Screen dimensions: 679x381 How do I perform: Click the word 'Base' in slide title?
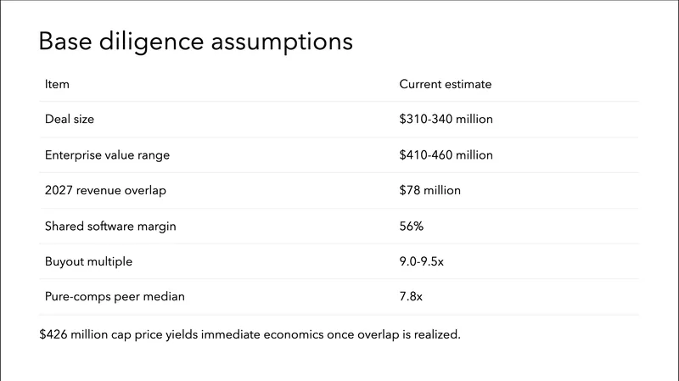pos(65,41)
